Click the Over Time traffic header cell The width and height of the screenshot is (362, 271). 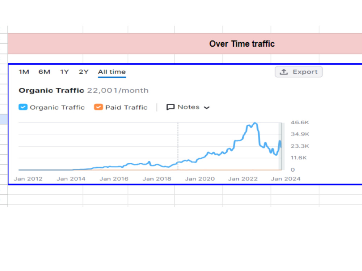185,44
